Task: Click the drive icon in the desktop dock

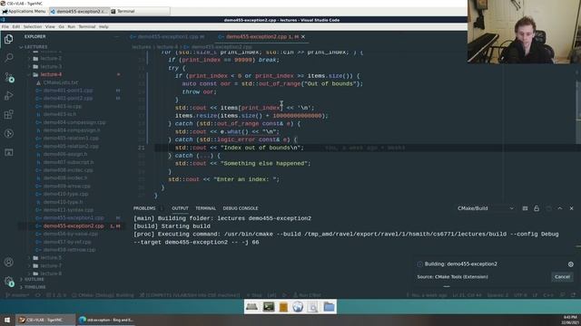Action: tap(251, 307)
